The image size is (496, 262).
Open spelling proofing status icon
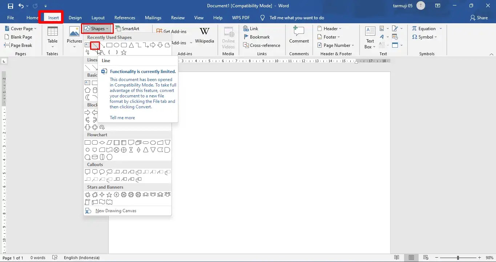(55, 258)
